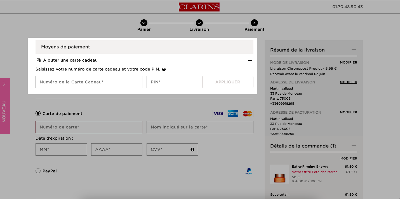400x199 pixels.
Task: Click the step 3 Paiement circle
Action: point(255,23)
